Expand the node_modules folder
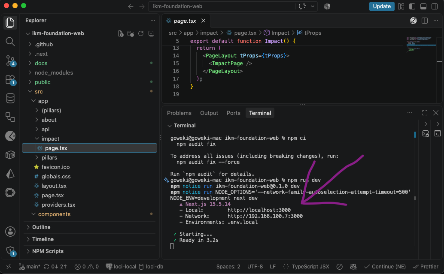The image size is (444, 274). [x=54, y=72]
